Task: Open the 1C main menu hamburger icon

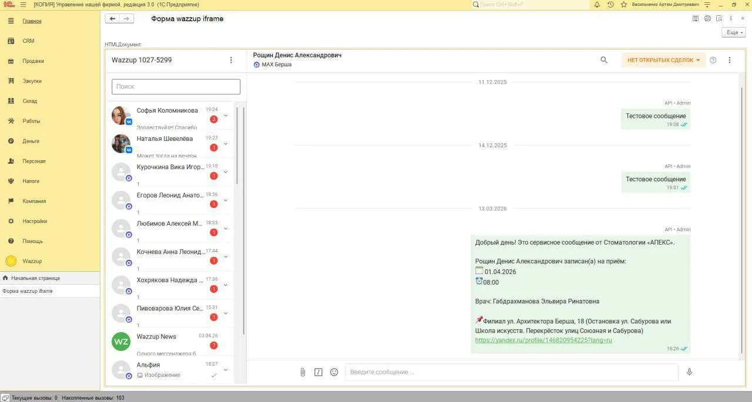Action: [23, 4]
